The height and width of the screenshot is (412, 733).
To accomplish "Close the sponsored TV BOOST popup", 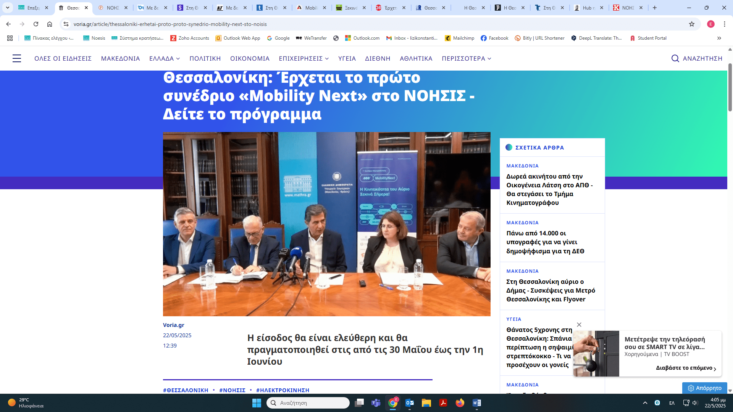I will point(579,325).
